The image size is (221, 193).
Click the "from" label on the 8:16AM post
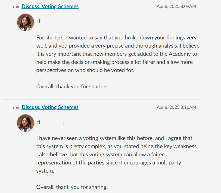pyautogui.click(x=16, y=108)
